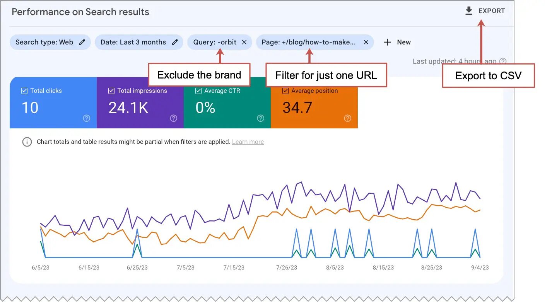This screenshot has height=302, width=552.
Task: Open help tooltip on Total clicks card
Action: [x=86, y=118]
